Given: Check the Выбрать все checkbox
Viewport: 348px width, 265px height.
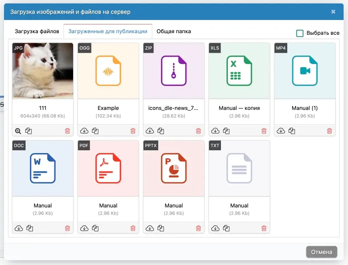Looking at the screenshot, I should tap(300, 33).
